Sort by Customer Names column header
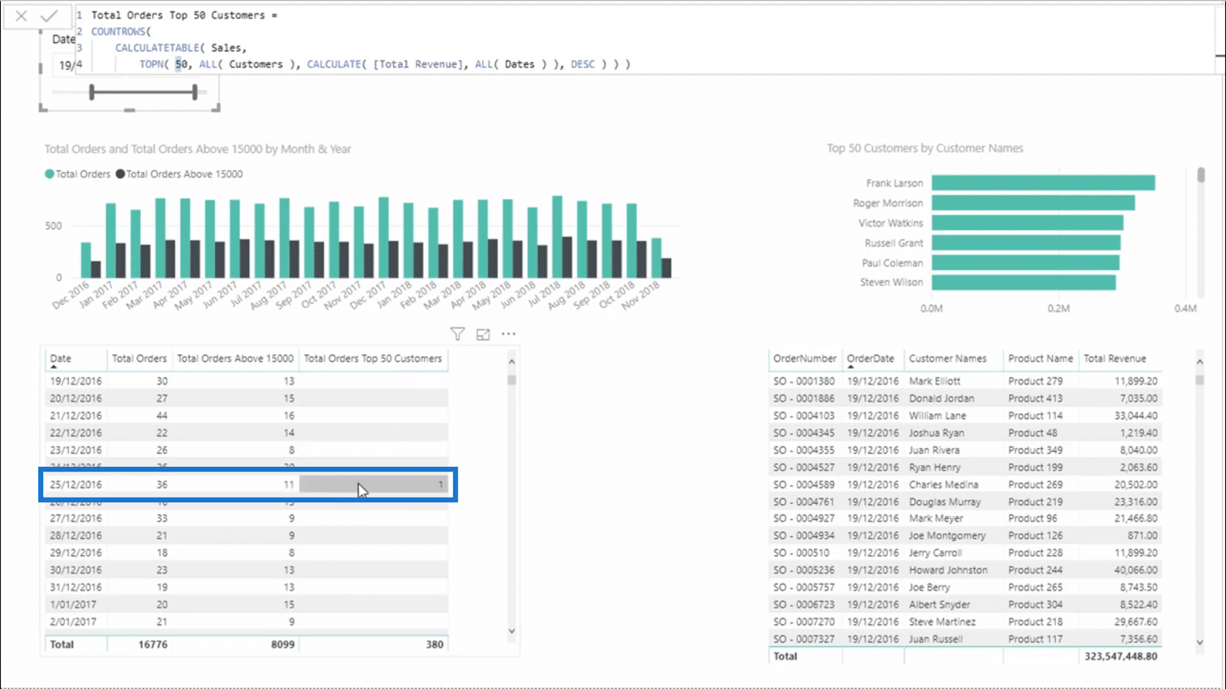This screenshot has width=1226, height=689. [948, 358]
